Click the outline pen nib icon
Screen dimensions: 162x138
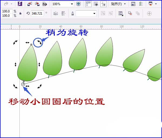tap(73, 14)
